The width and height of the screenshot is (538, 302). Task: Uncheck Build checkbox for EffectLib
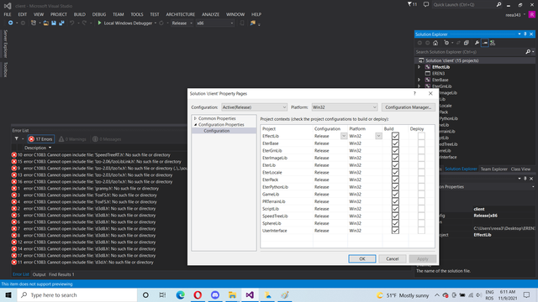[x=395, y=136]
